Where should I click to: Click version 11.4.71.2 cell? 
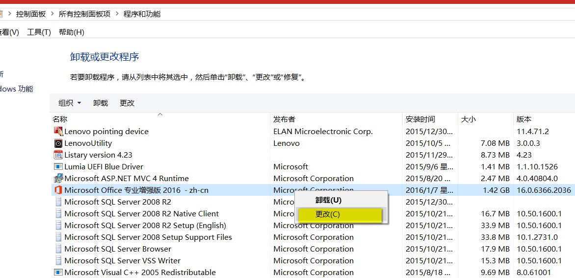(x=533, y=131)
